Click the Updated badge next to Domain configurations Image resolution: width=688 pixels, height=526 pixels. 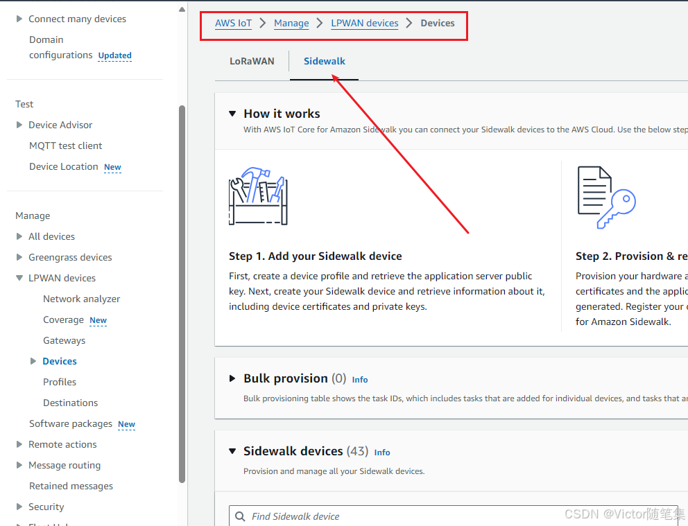pyautogui.click(x=115, y=55)
